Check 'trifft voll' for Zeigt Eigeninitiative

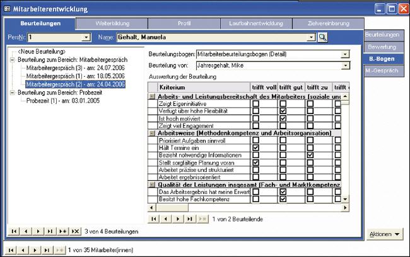(x=255, y=103)
